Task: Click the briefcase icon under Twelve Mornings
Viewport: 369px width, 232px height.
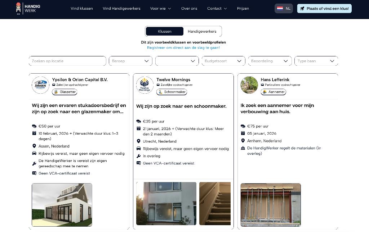Action: tap(159, 85)
